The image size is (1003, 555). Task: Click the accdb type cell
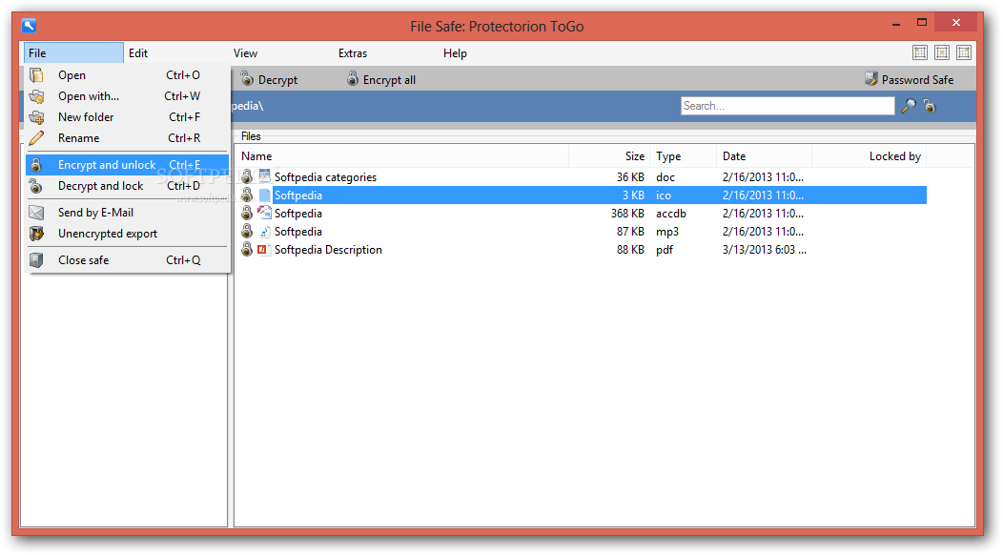click(x=671, y=214)
